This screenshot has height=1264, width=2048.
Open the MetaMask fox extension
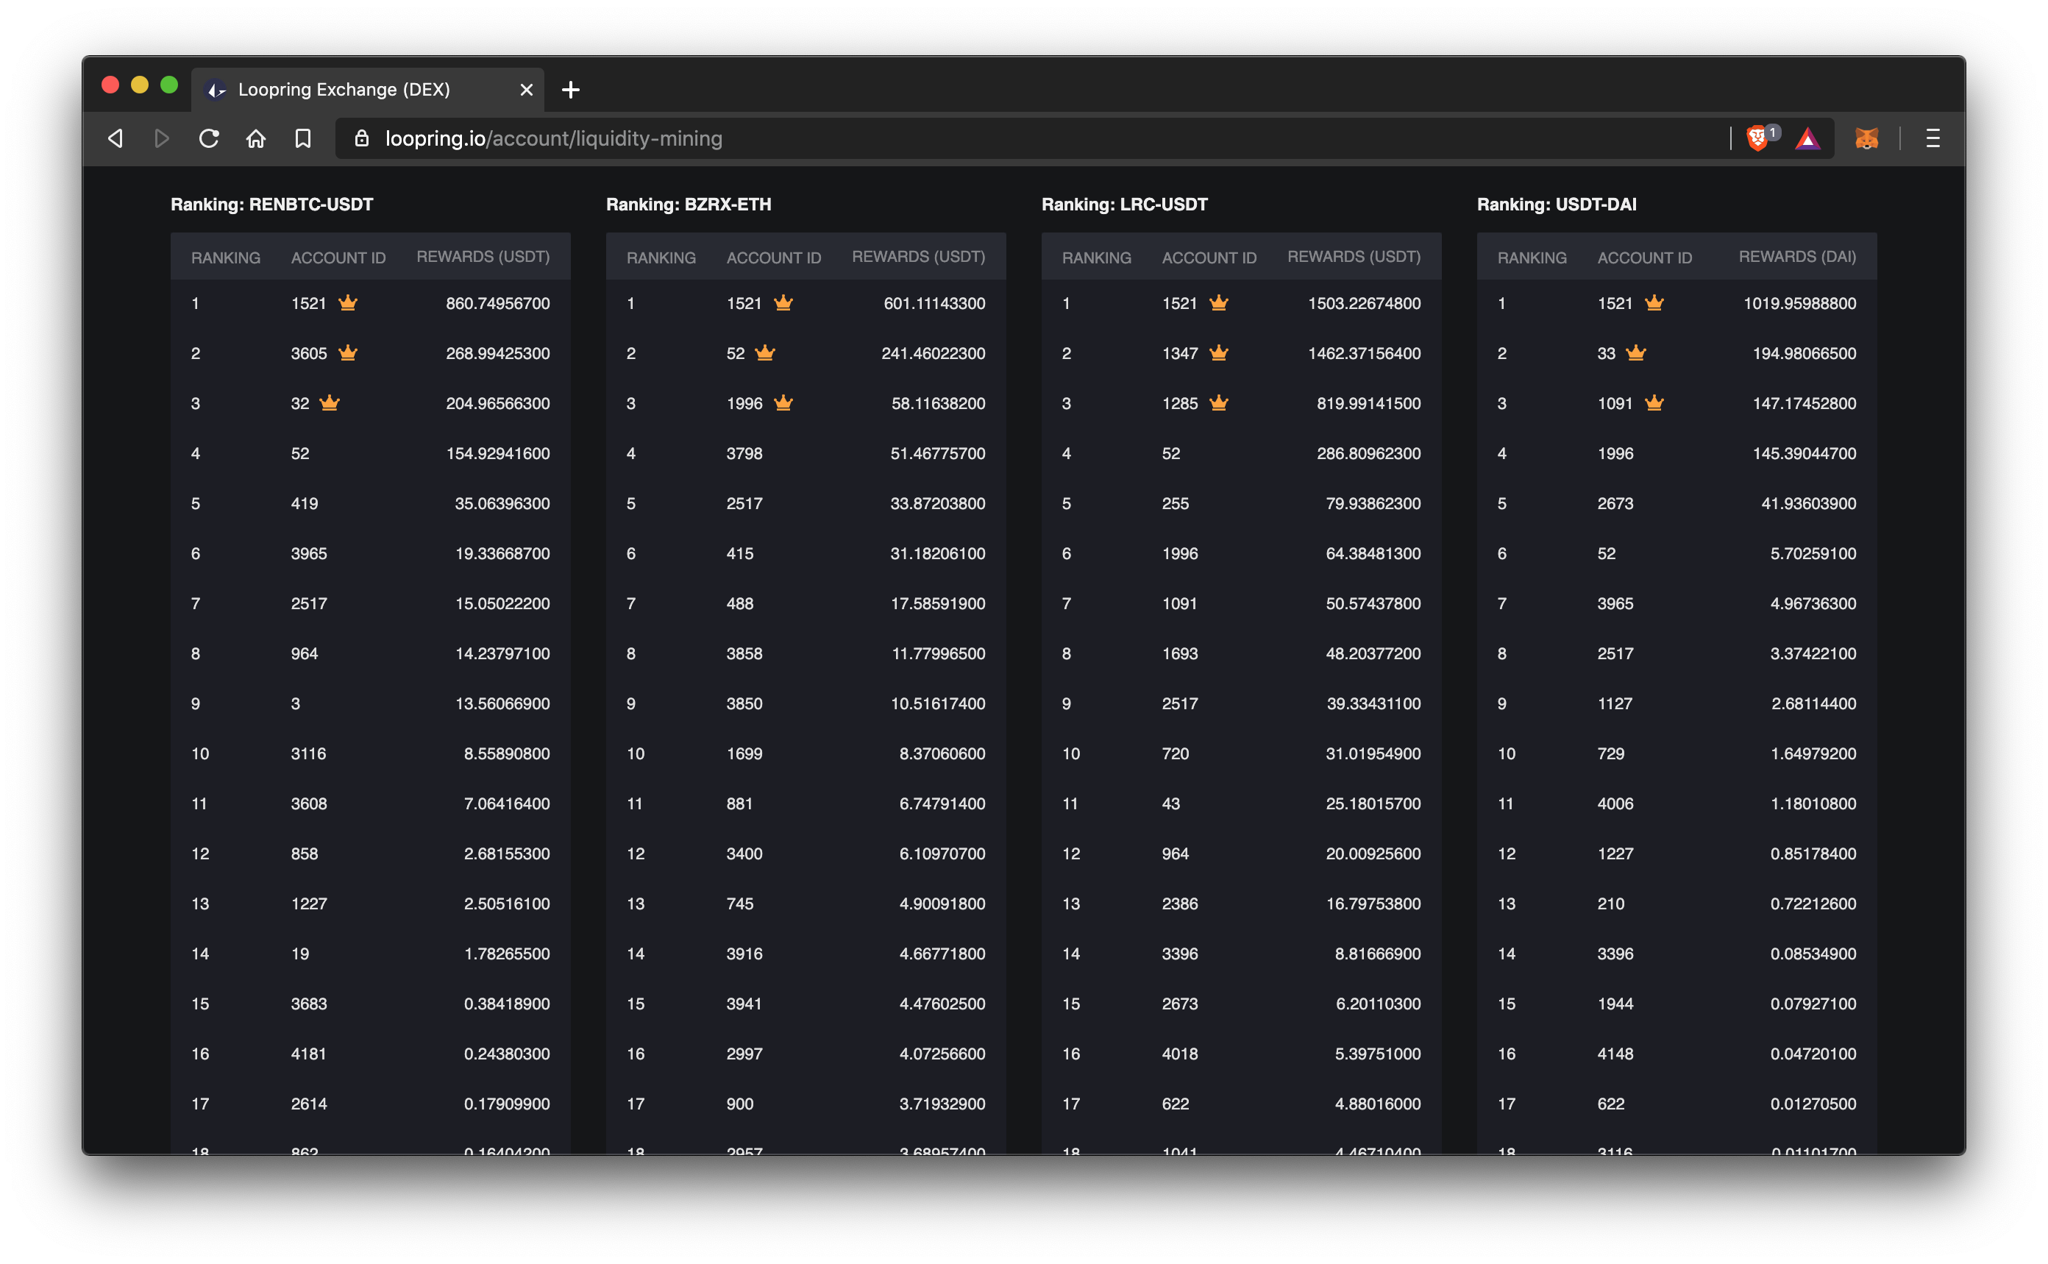[1866, 138]
